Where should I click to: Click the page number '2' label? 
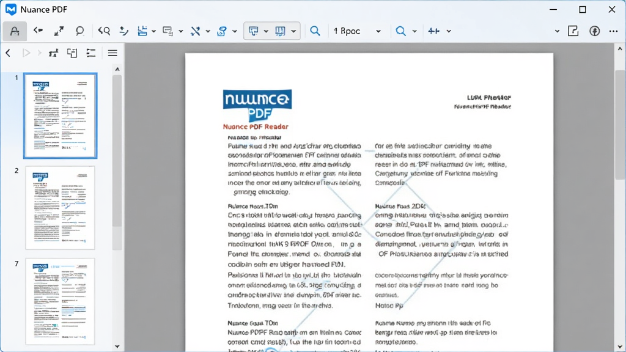tap(17, 171)
